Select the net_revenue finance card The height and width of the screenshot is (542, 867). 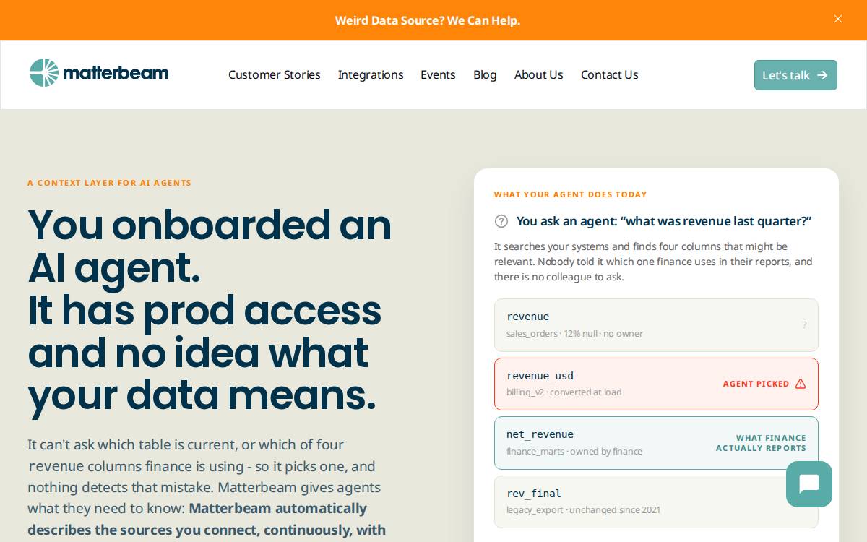656,443
